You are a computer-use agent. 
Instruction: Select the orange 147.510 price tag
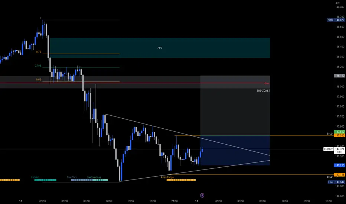pos(339,135)
